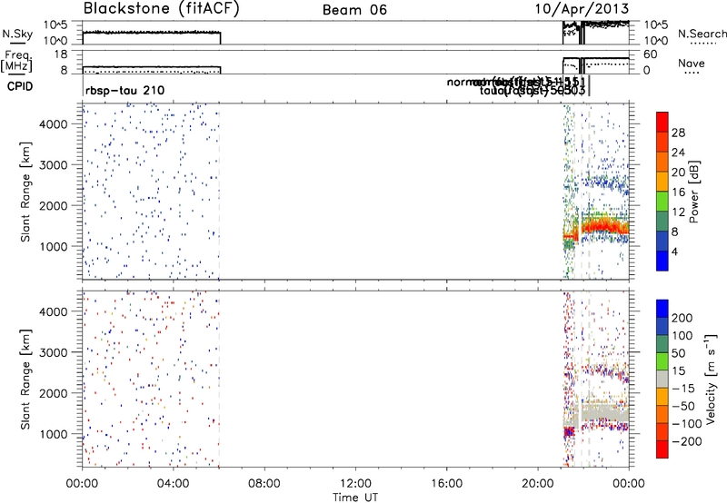This screenshot has height=503, width=727.
Task: Click the 2000 tick in the power panel
Action: click(x=54, y=205)
